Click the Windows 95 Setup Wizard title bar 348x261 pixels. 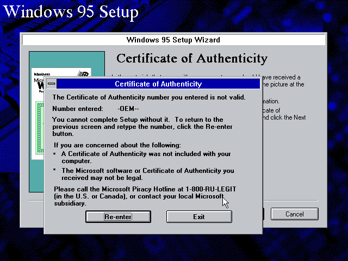[x=173, y=40]
